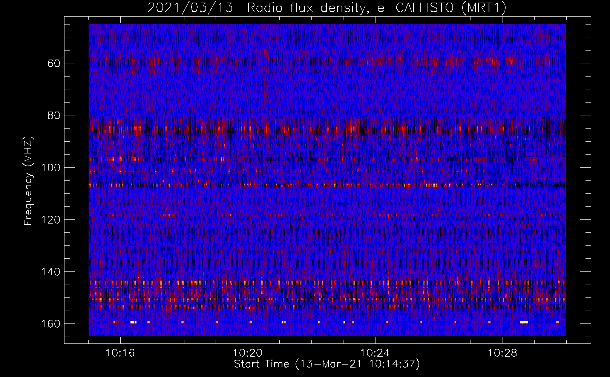This screenshot has height=377, width=610.
Task: Click the 10:20 time tick label
Action: (248, 353)
